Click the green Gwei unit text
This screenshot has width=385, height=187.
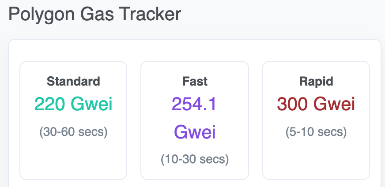(91, 104)
